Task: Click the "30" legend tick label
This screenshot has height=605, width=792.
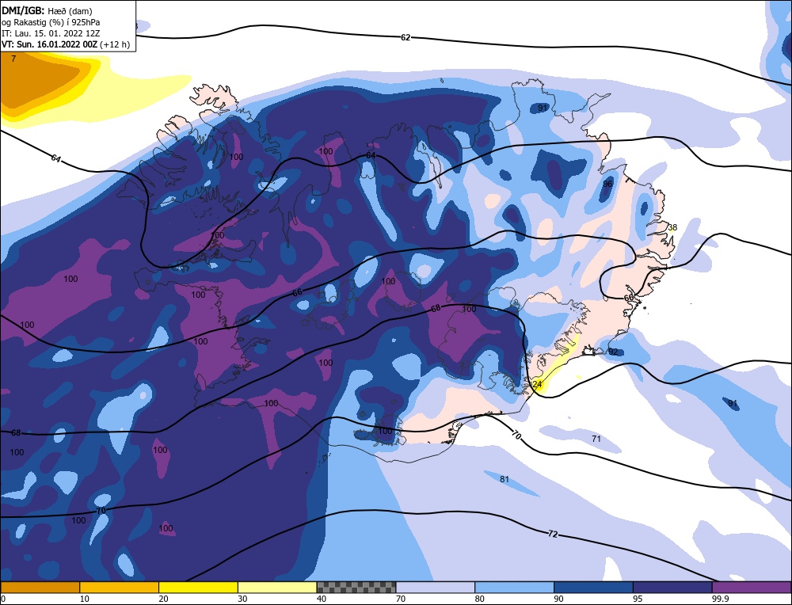Action: [243, 599]
